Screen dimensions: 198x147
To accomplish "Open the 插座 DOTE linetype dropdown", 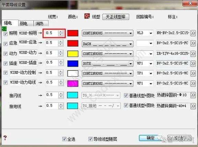I will 108,63.
